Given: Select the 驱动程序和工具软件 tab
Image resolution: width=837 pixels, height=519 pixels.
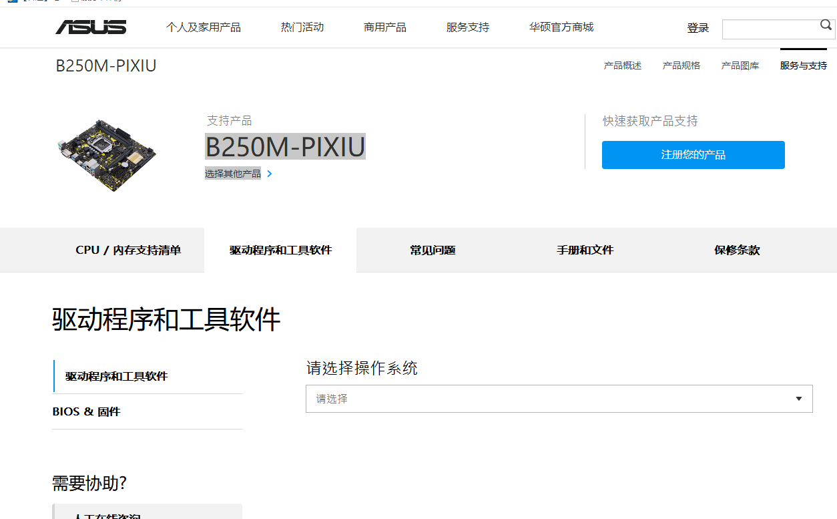Looking at the screenshot, I should 280,250.
